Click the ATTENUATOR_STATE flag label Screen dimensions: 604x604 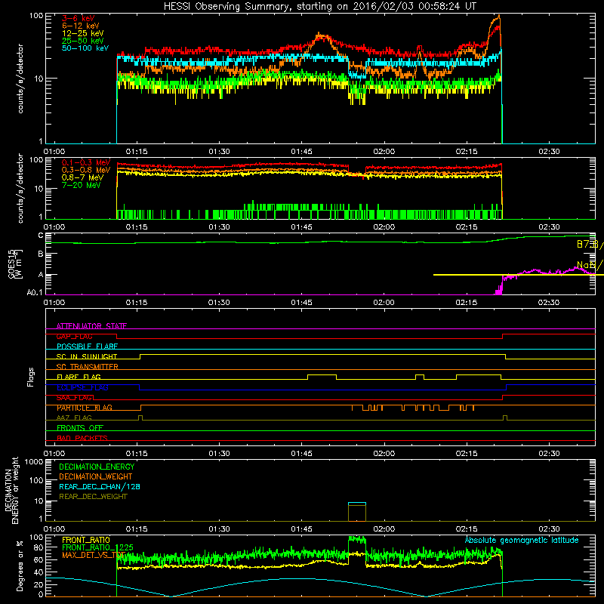pos(91,326)
